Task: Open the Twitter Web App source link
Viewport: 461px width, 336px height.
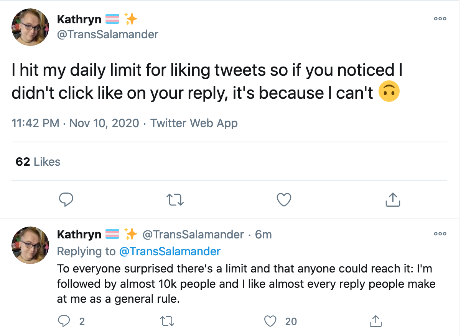Action: click(x=194, y=123)
